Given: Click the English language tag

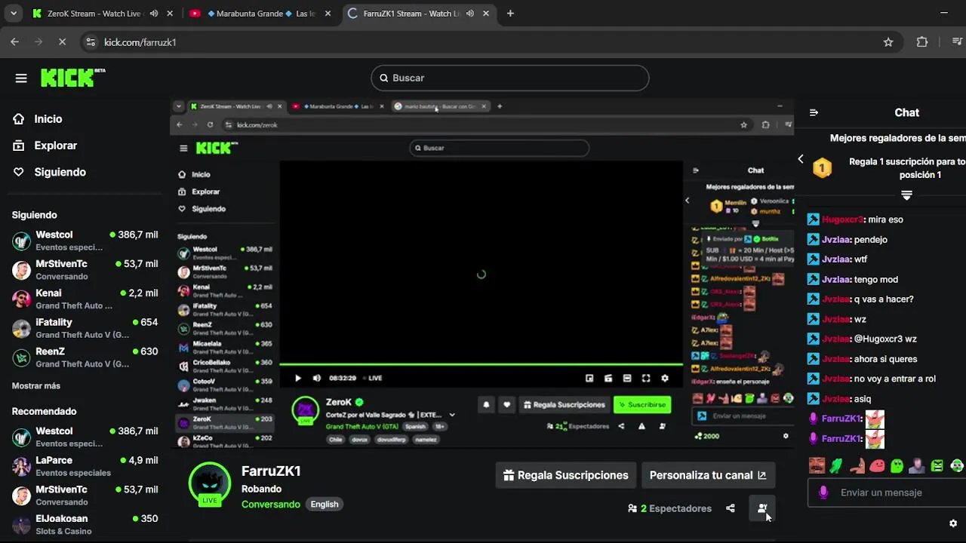Looking at the screenshot, I should click(325, 505).
